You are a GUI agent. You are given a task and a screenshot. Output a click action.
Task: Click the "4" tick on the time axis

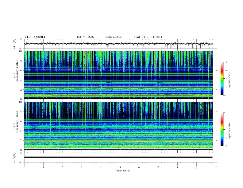click(x=101, y=167)
